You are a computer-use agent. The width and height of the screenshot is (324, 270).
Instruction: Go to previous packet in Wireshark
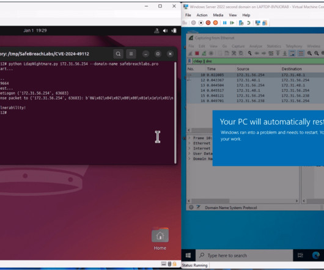pyautogui.click(x=257, y=53)
